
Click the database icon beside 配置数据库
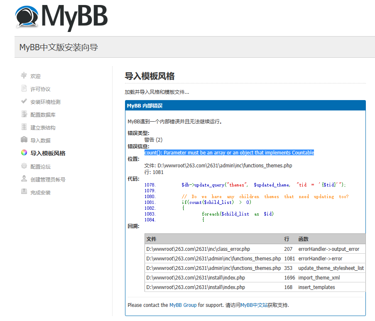pyautogui.click(x=24, y=114)
